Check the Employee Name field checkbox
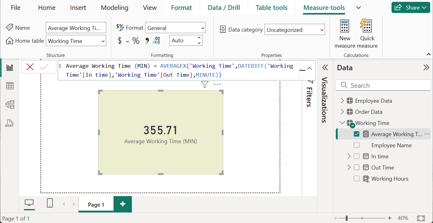 [357, 145]
